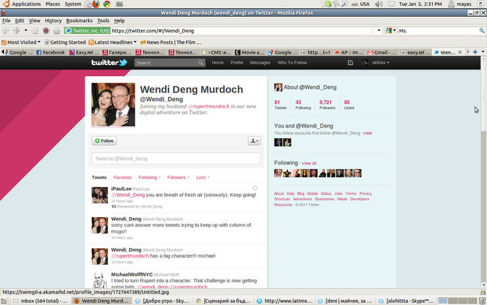Open the Places menu in top panel

coord(52,4)
